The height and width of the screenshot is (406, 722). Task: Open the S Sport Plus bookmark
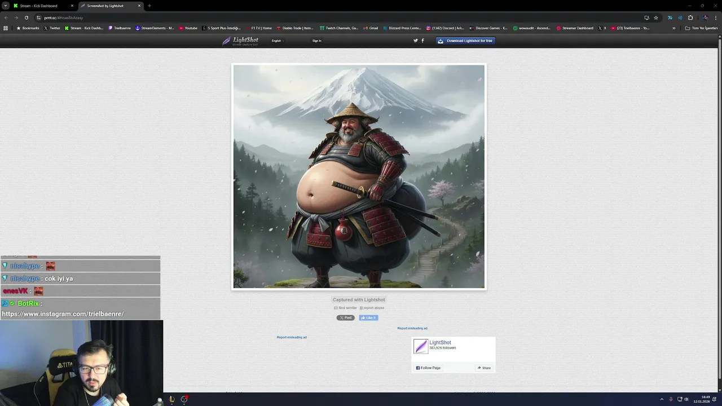coord(221,28)
